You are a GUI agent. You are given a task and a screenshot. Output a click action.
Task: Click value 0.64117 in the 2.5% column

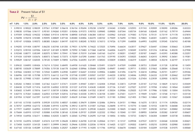(46, 91)
